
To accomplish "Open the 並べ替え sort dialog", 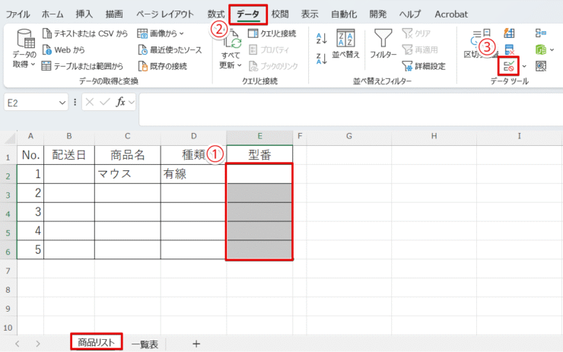I will [345, 44].
